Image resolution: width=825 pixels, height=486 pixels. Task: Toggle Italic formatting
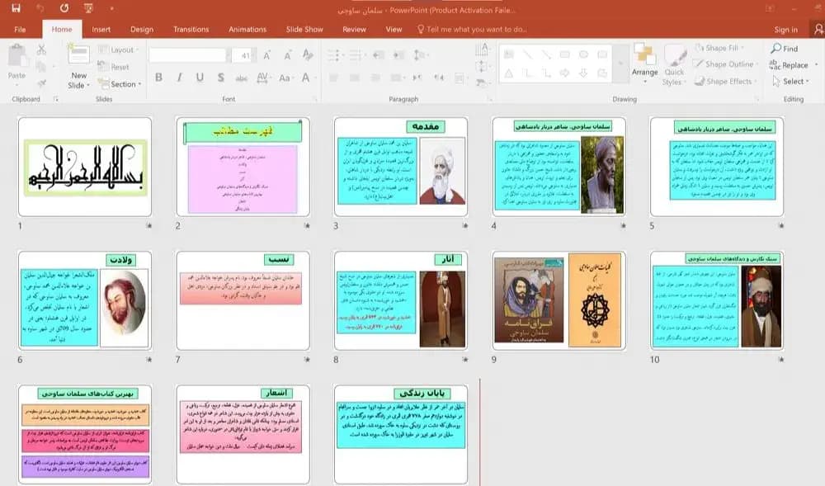(179, 78)
